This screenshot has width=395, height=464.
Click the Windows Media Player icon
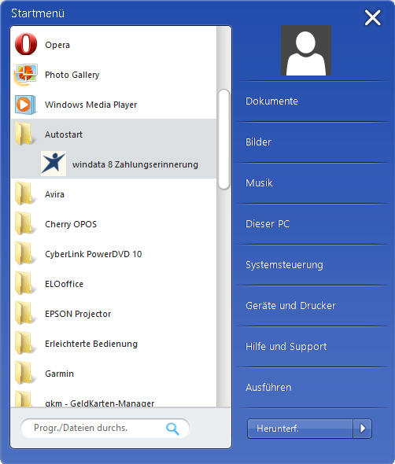(x=25, y=105)
